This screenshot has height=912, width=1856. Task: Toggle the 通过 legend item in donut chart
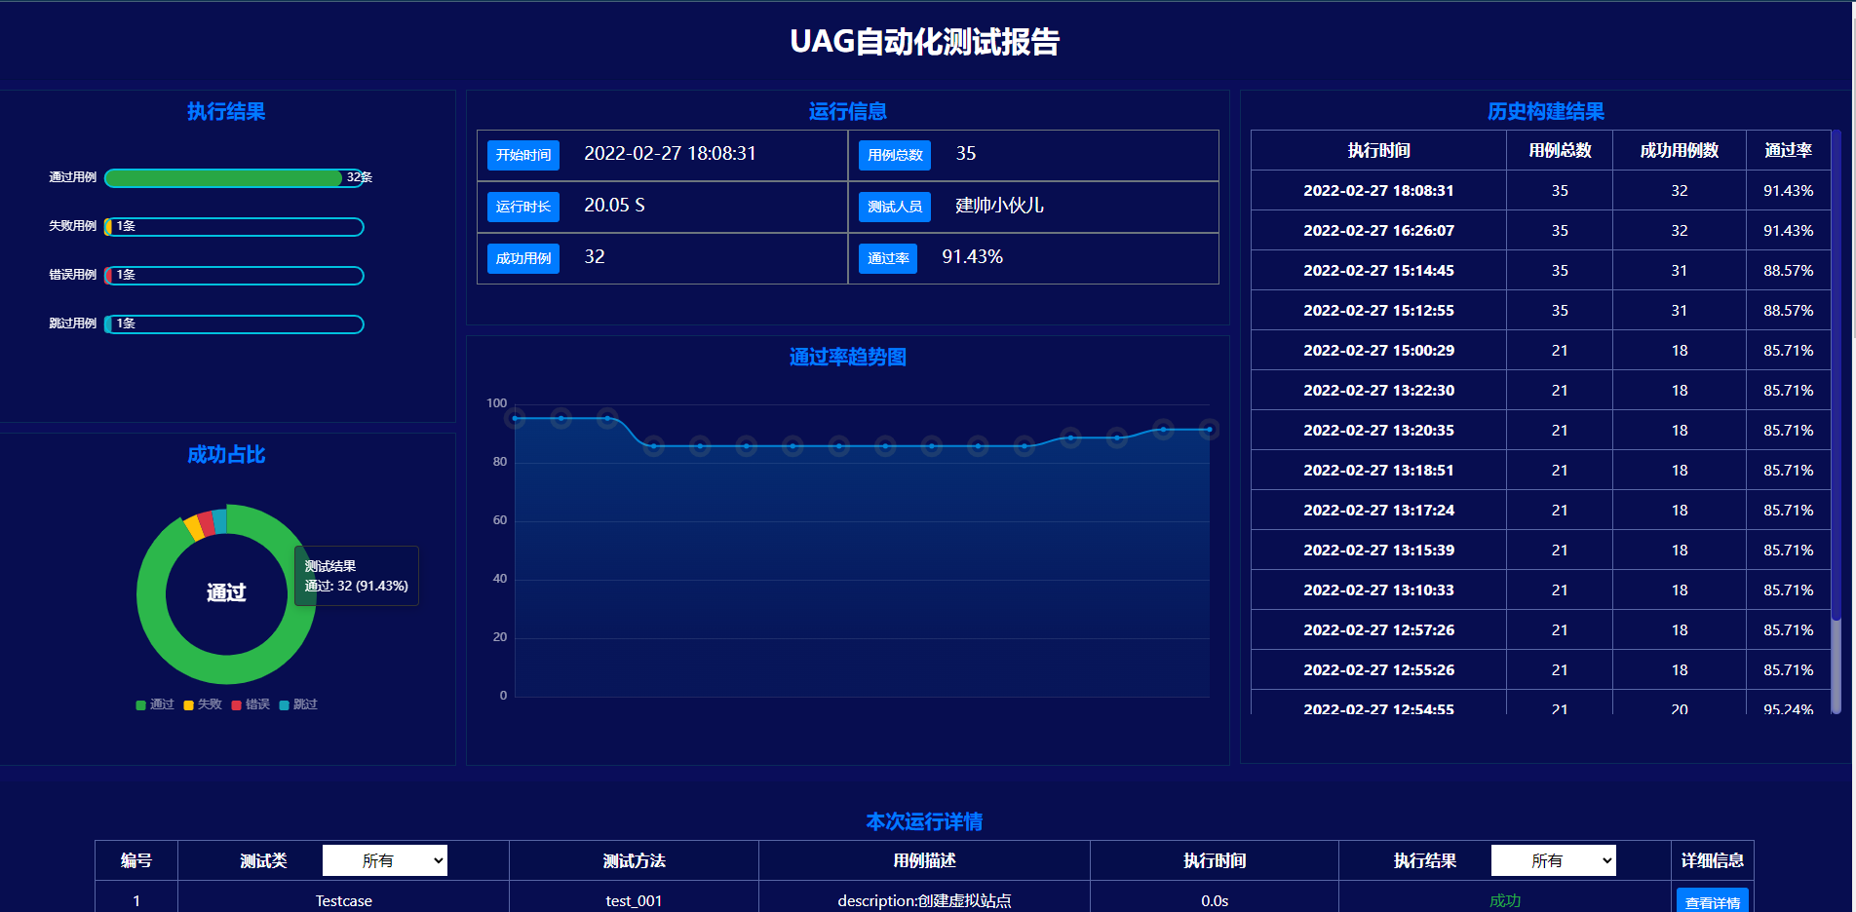coord(155,704)
